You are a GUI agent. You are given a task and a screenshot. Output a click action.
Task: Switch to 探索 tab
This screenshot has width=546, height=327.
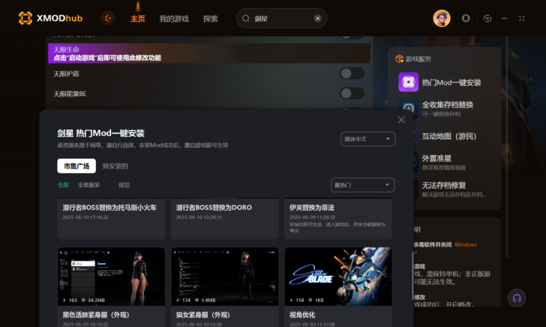210,19
